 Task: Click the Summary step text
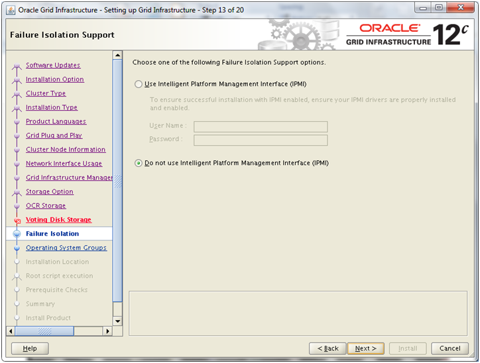[40, 304]
